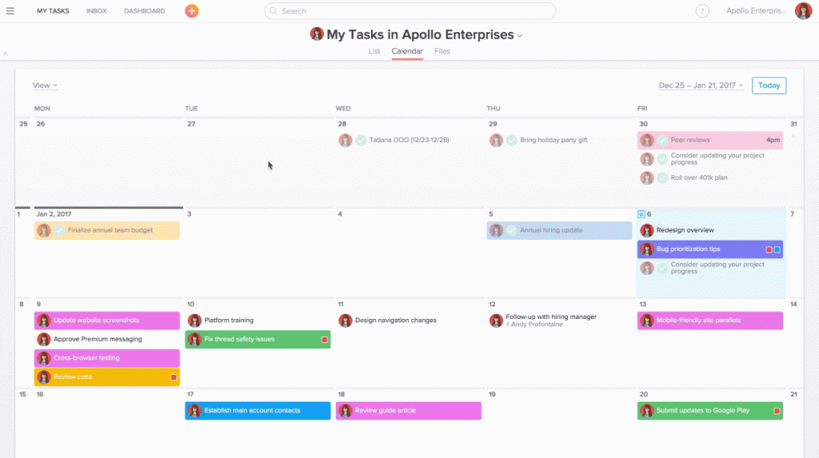The width and height of the screenshot is (819, 458).
Task: Click red tag on Submit updates to Google Play
Action: pyautogui.click(x=777, y=411)
